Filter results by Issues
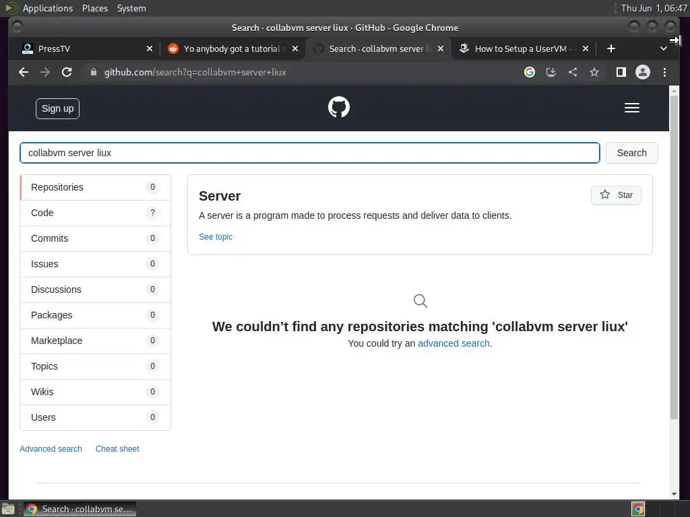 96,264
